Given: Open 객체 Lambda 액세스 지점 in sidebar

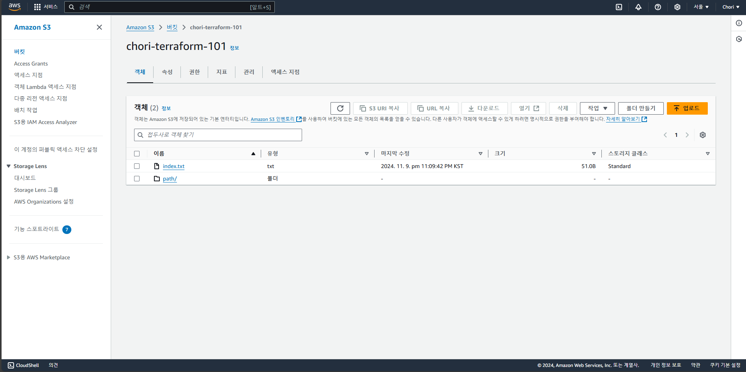Looking at the screenshot, I should pyautogui.click(x=45, y=87).
